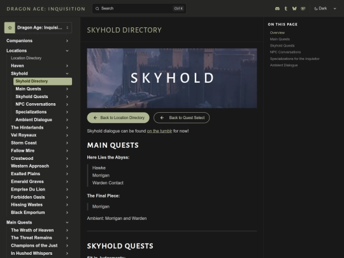Open Forbidden Oasis location
Screen dimensions: 344x258
coord(28,197)
